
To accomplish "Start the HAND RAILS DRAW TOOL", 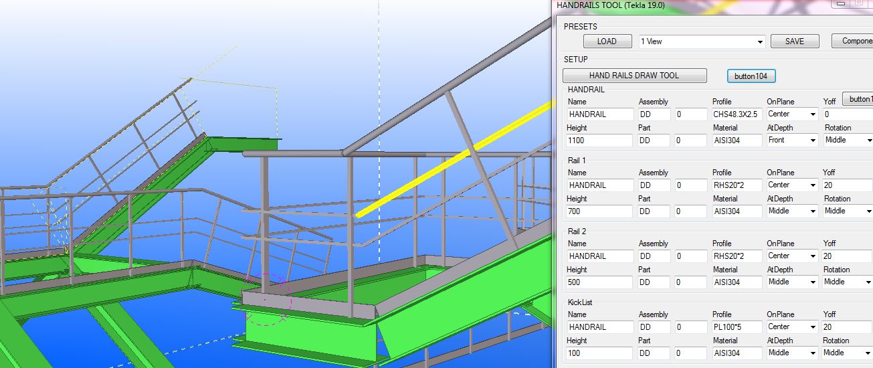I will click(634, 76).
